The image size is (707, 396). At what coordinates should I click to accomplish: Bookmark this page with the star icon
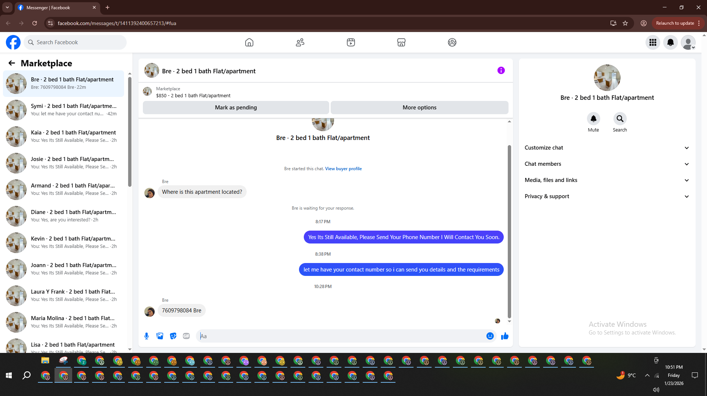click(625, 23)
